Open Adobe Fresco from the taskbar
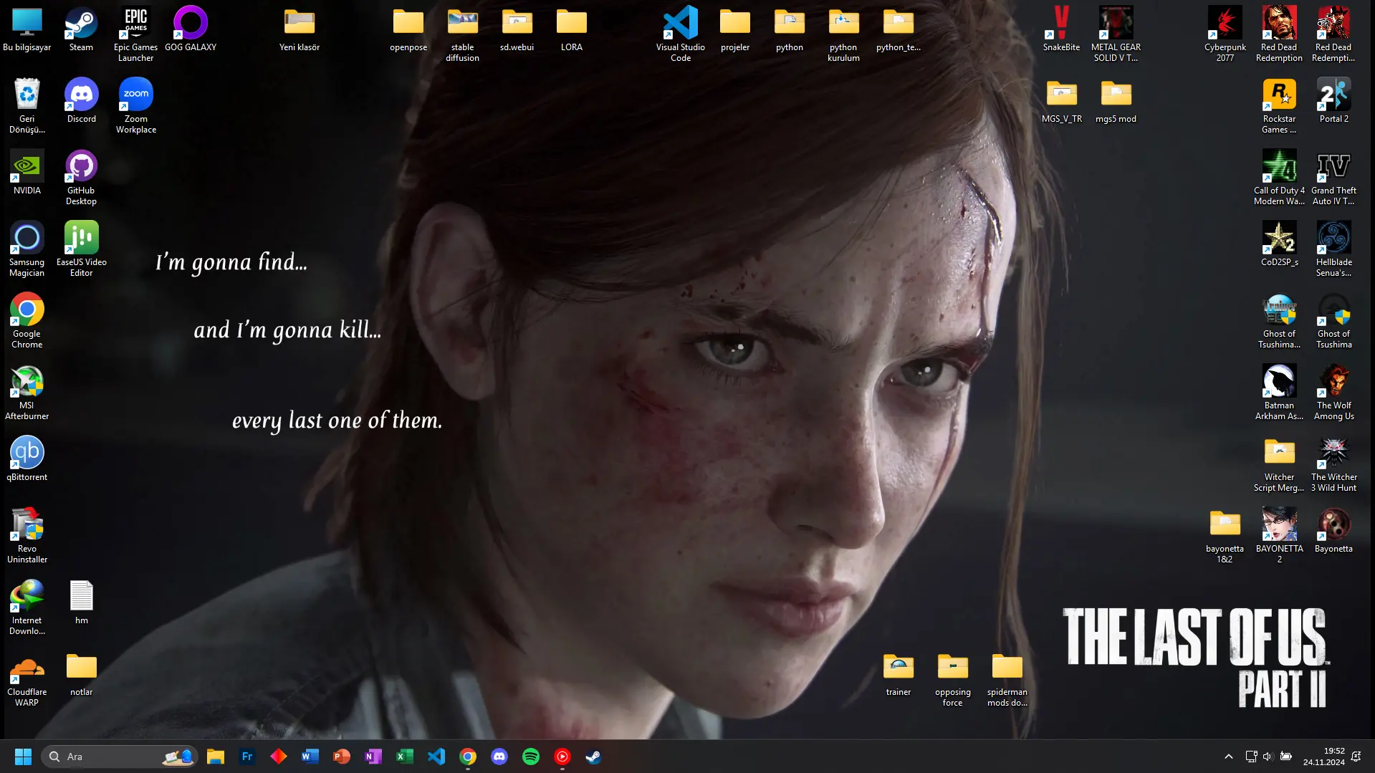This screenshot has width=1375, height=773. click(x=247, y=757)
